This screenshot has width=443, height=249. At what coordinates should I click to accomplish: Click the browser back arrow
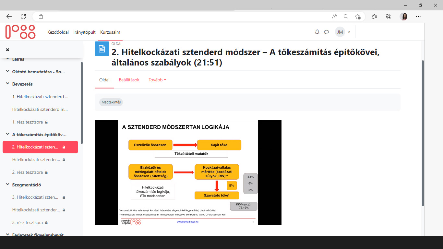[9, 16]
